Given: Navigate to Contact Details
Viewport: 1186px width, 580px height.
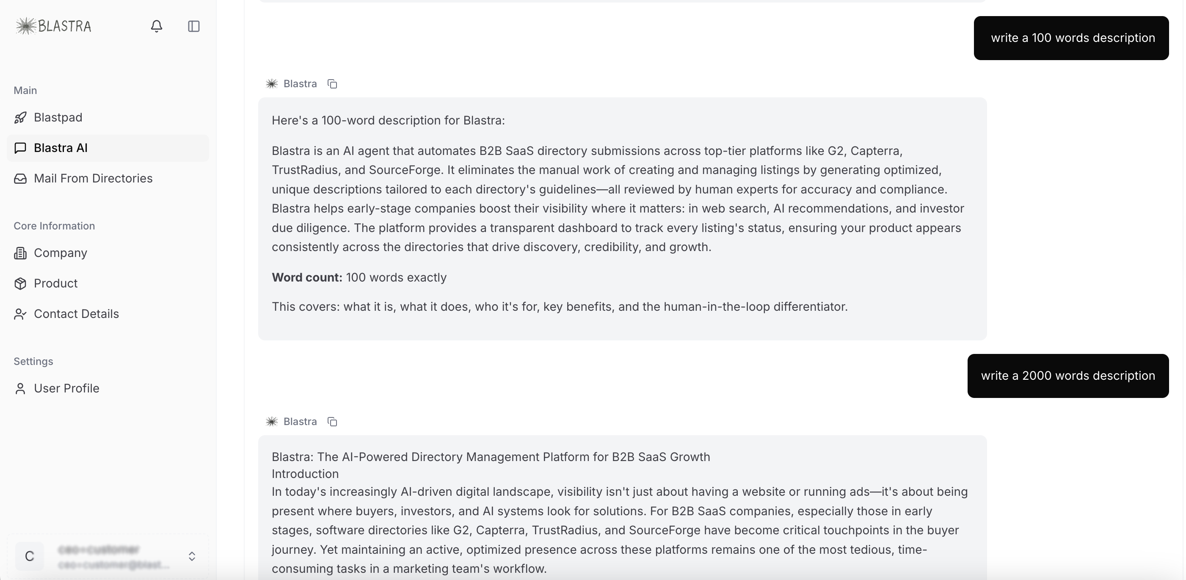Looking at the screenshot, I should pyautogui.click(x=77, y=313).
